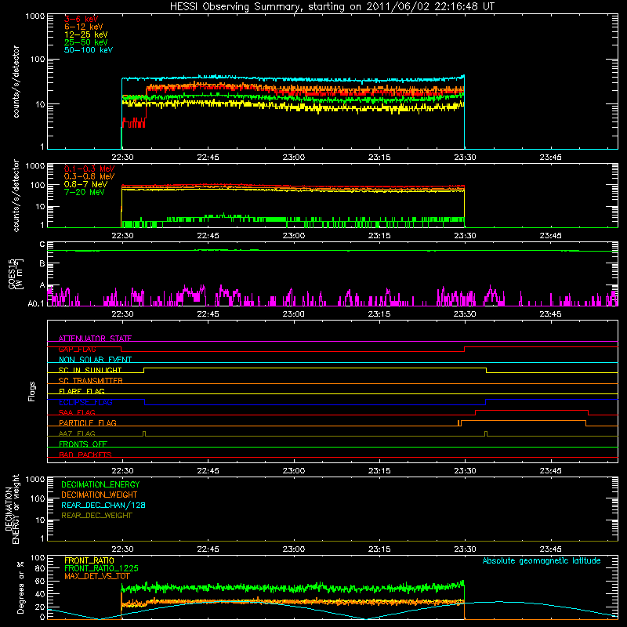This screenshot has width=627, height=627.
Task: Select the '0.1-0.3 MeV' legend label
Action: pyautogui.click(x=89, y=169)
